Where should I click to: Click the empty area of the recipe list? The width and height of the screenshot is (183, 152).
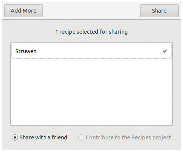[x=91, y=92]
